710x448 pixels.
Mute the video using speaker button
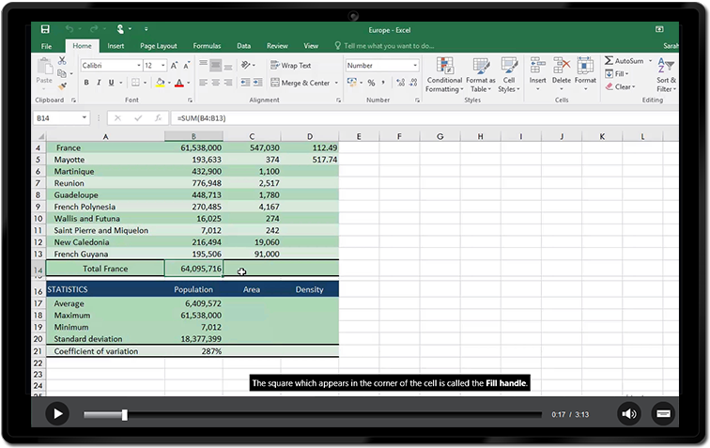click(628, 413)
